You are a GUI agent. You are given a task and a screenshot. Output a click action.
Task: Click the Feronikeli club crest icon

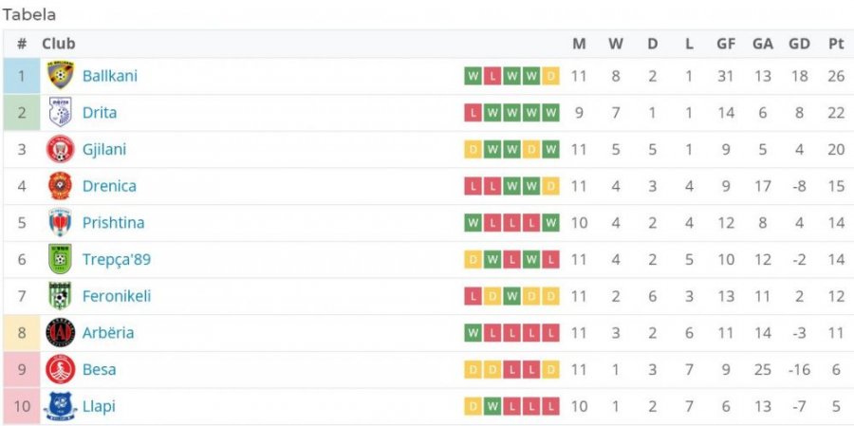60,296
